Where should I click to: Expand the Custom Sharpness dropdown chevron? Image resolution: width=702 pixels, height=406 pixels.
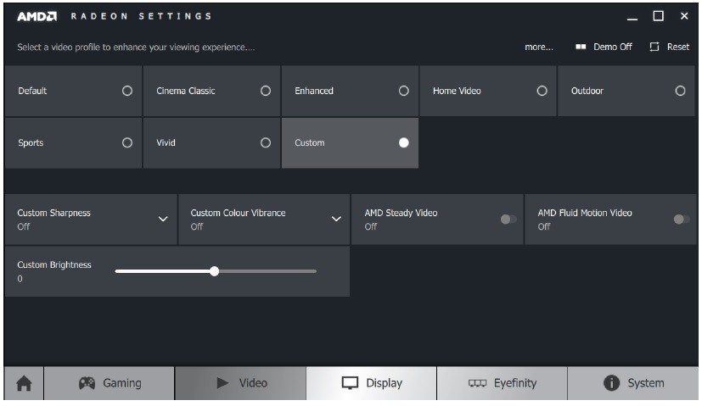[x=163, y=219]
